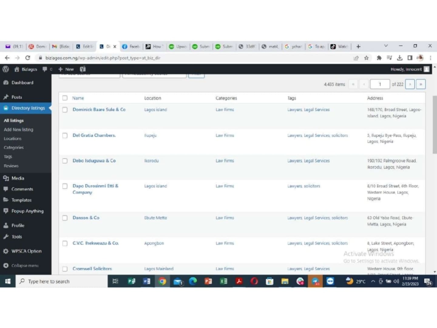Toggle select-all checkbox in table header
Viewport: 437px width, 328px height.
[x=65, y=98]
